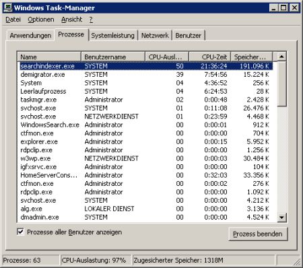This screenshot has width=303, height=268.
Task: Select svchost.exe using 26.476 K memory
Action: click(145, 108)
